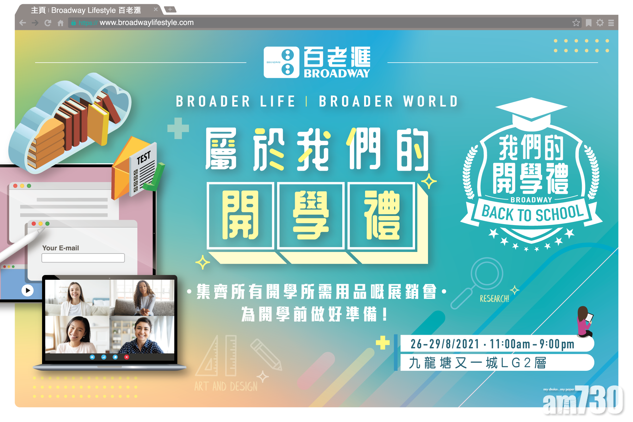Refresh the current page
The height and width of the screenshot is (422, 633).
[47, 22]
